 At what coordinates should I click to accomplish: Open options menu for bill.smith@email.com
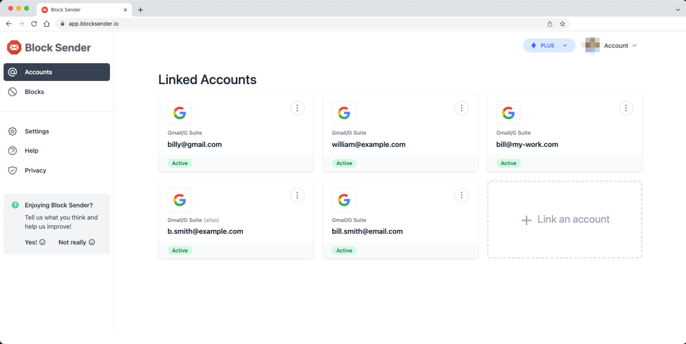461,195
